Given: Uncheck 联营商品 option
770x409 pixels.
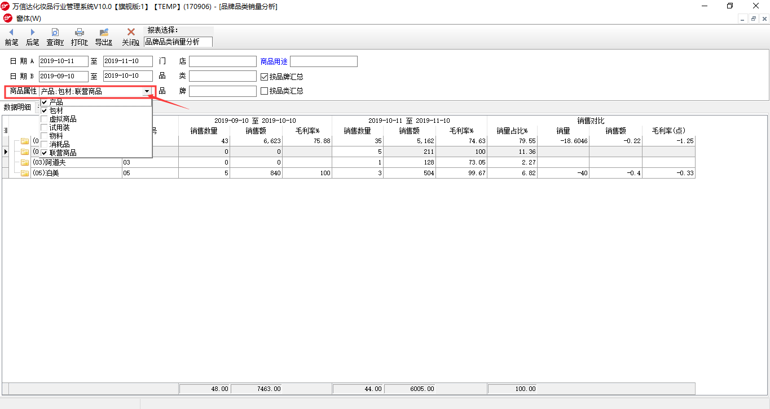Looking at the screenshot, I should point(45,153).
